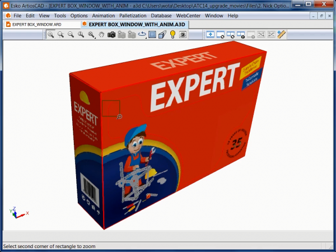The width and height of the screenshot is (336, 252).
Task: Click the 3D cube view icon
Action: click(x=162, y=35)
